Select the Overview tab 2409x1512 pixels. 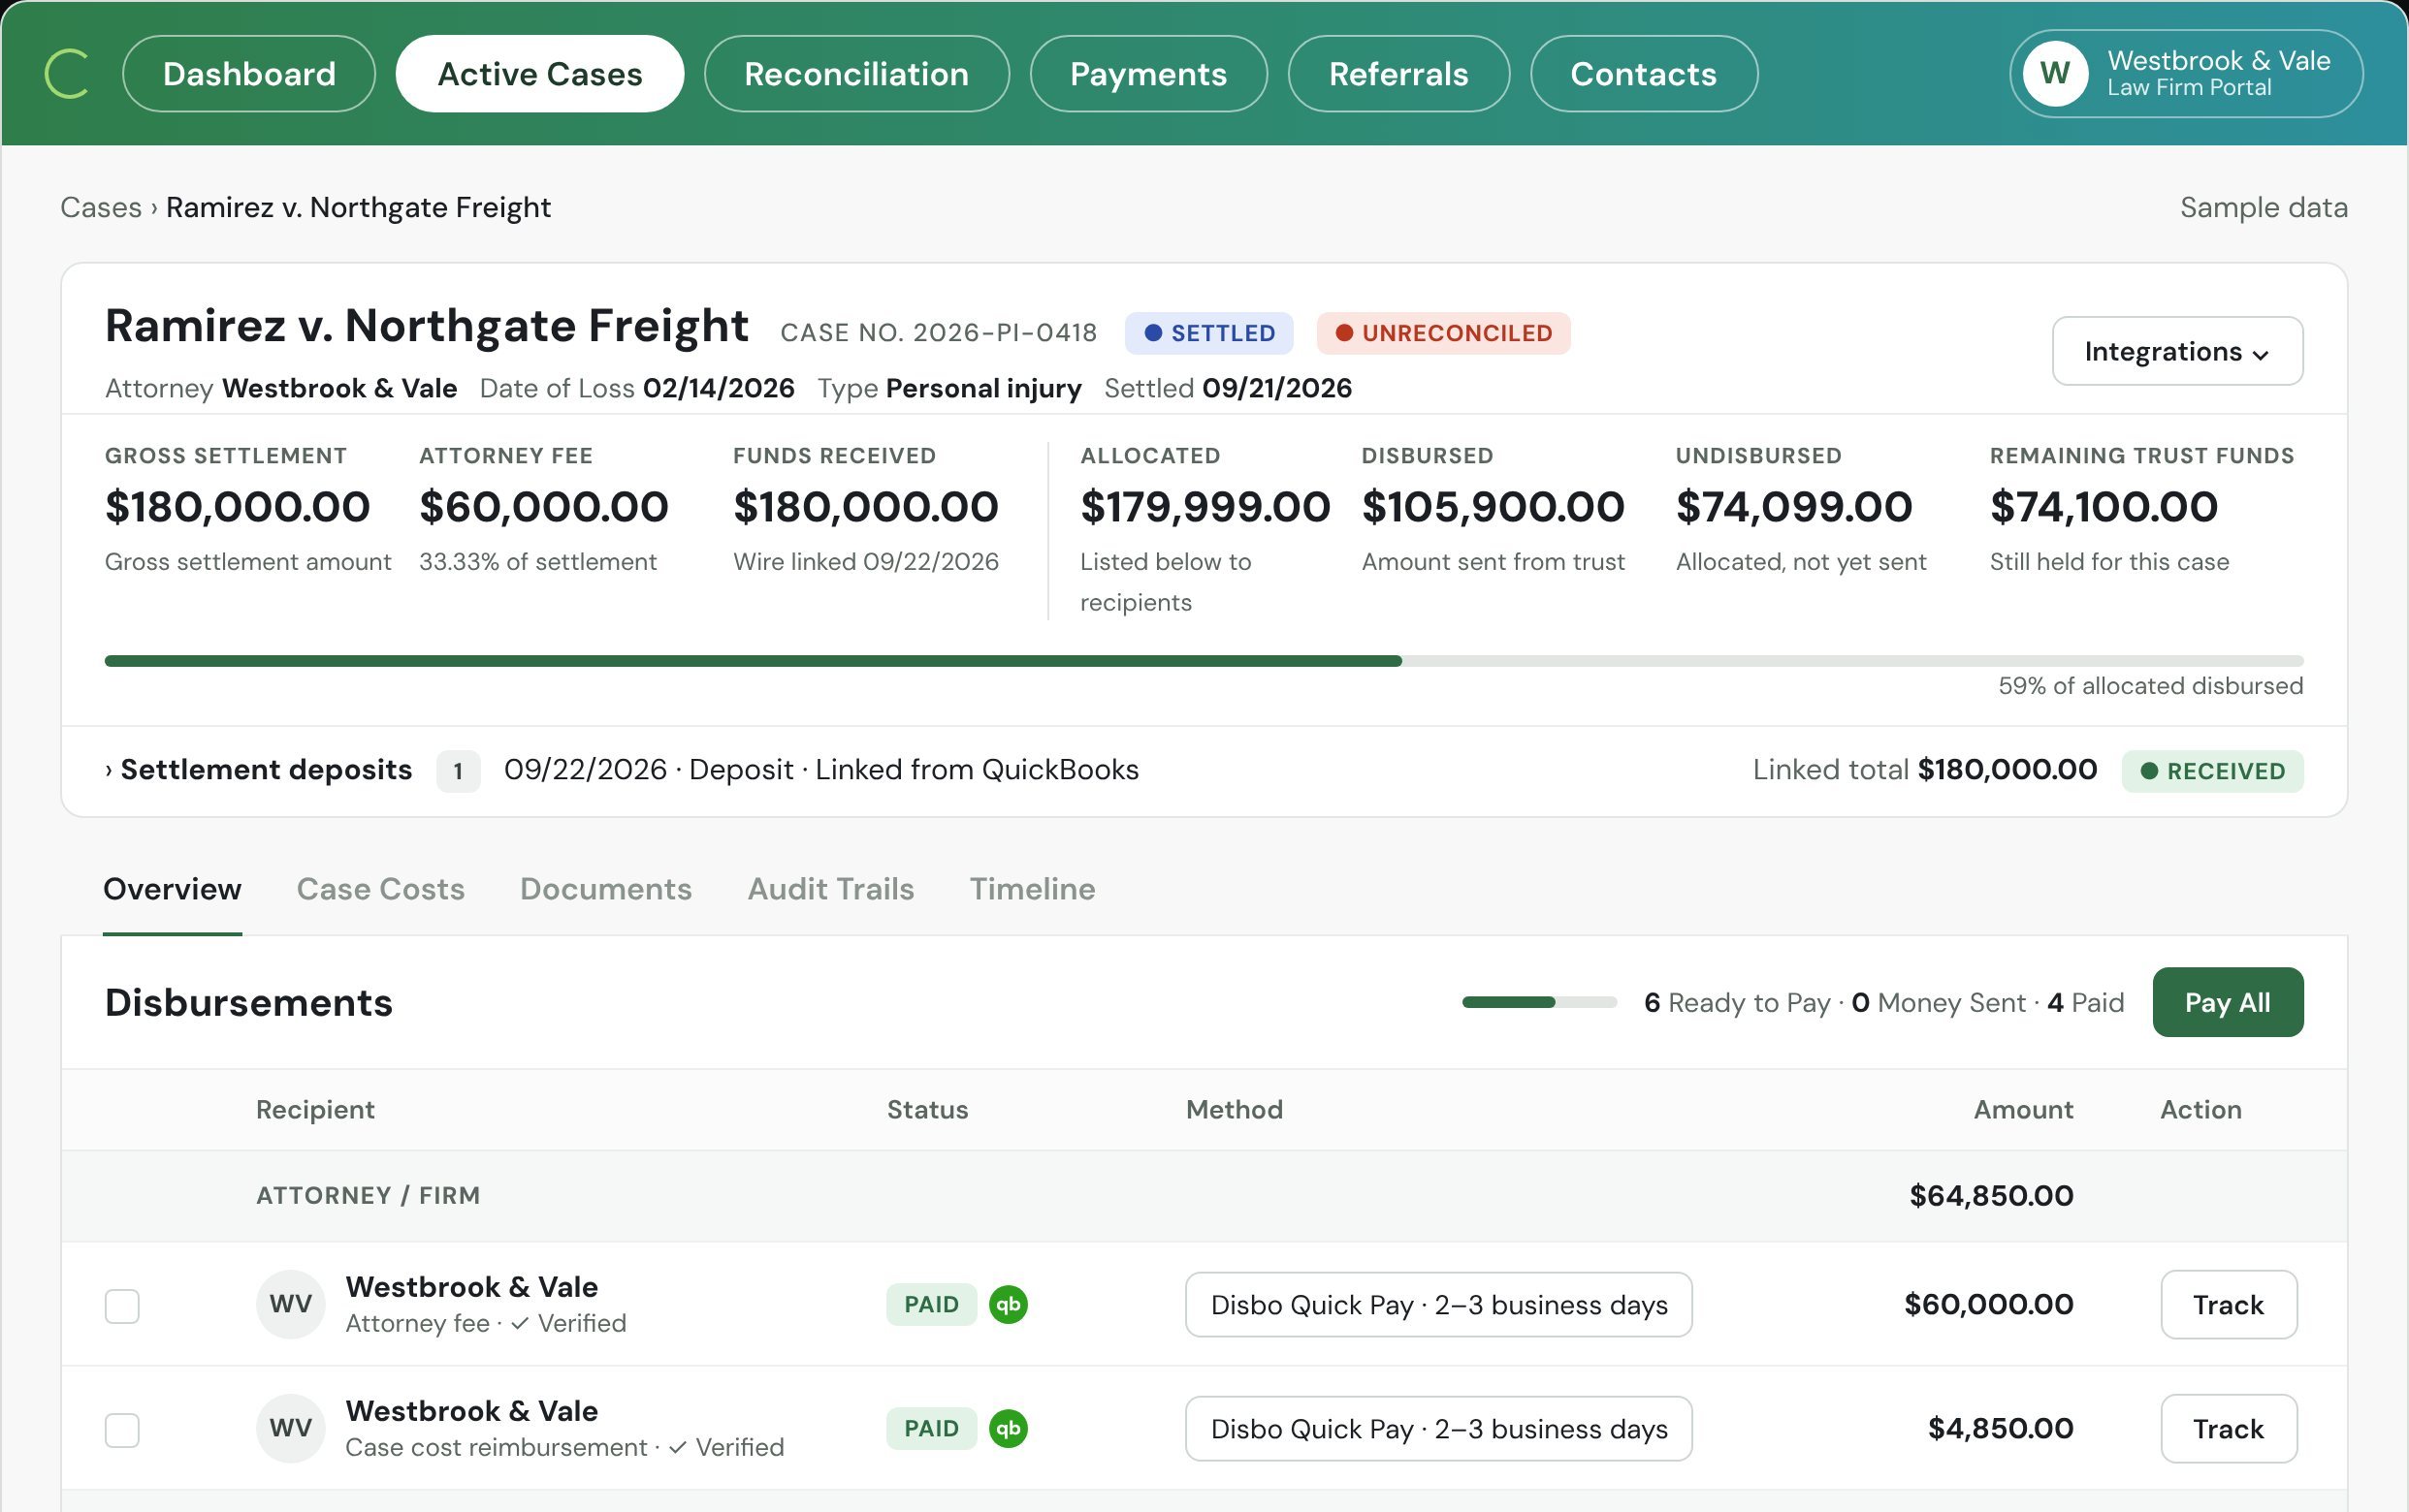[172, 889]
